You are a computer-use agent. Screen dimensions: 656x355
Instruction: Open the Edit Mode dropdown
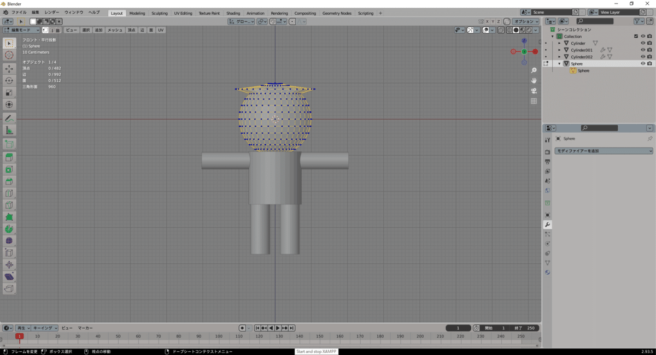pyautogui.click(x=22, y=30)
